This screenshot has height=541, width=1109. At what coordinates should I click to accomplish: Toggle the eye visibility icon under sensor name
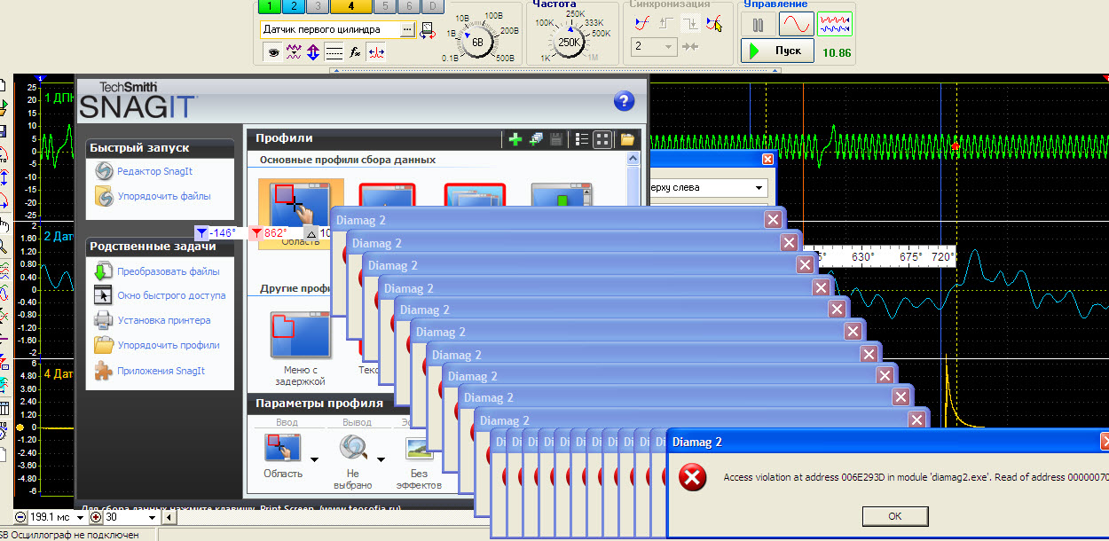click(273, 52)
